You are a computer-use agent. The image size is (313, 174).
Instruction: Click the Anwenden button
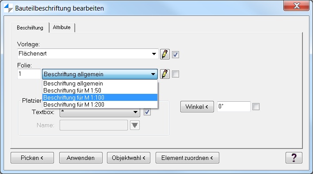[80, 158]
